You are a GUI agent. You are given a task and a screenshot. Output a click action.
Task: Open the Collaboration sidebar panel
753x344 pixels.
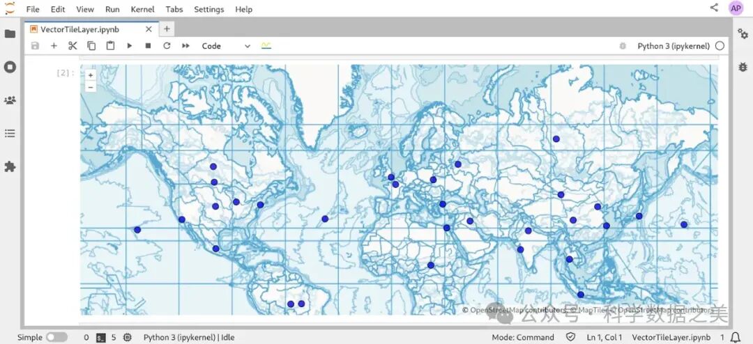pyautogui.click(x=10, y=100)
